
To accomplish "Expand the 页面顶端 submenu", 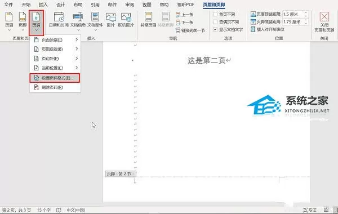I will [x=55, y=39].
